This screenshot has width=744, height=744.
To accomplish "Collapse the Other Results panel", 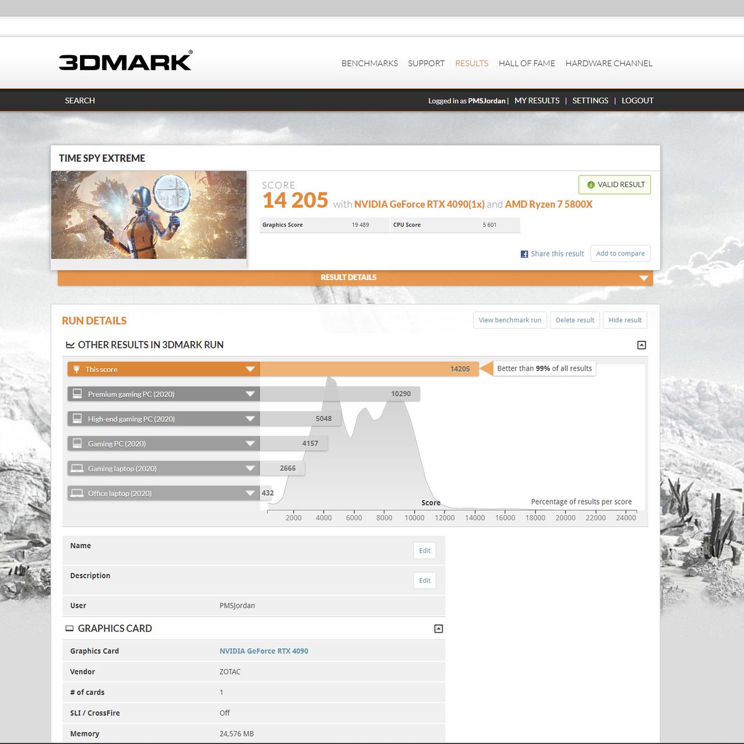I will point(642,345).
